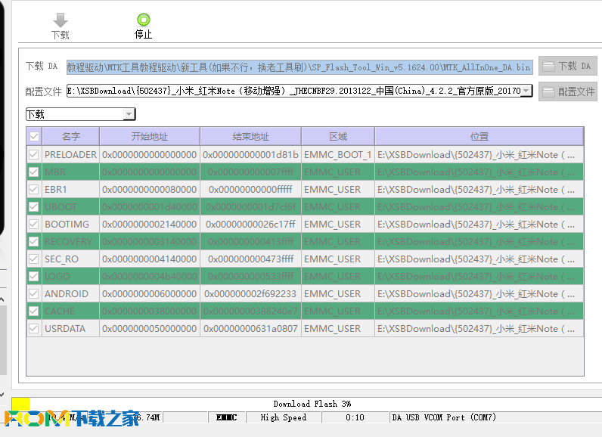Toggle the MBR row checkbox
The height and width of the screenshot is (437, 602).
34,172
